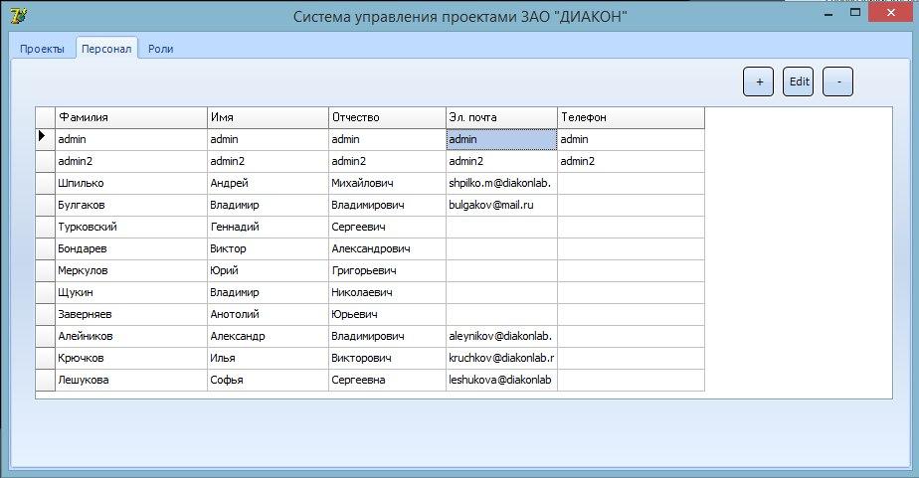Select the Турковский surname cell
Viewport: 919px width, 478px height.
tap(130, 227)
